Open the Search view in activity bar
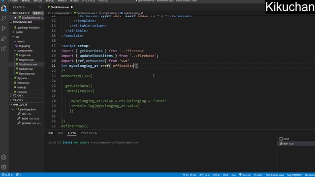The height and width of the screenshot is (177, 315). click(3, 18)
